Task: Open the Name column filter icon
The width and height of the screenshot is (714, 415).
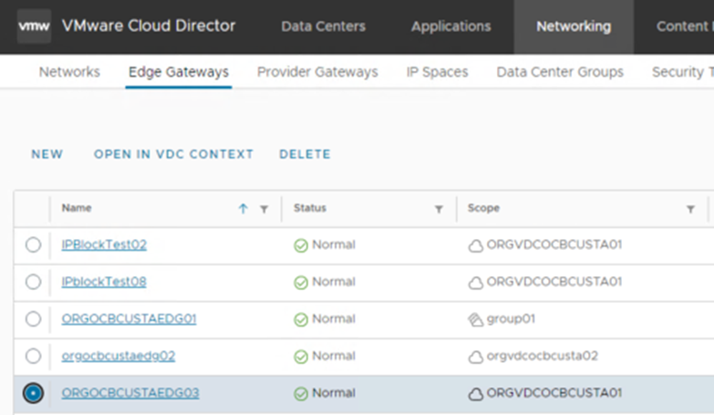Action: point(264,209)
